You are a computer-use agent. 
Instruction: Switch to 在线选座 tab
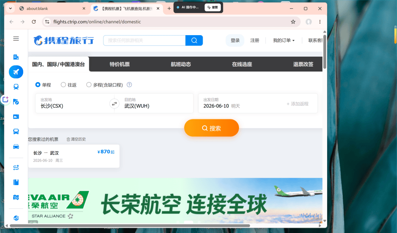[x=242, y=64]
